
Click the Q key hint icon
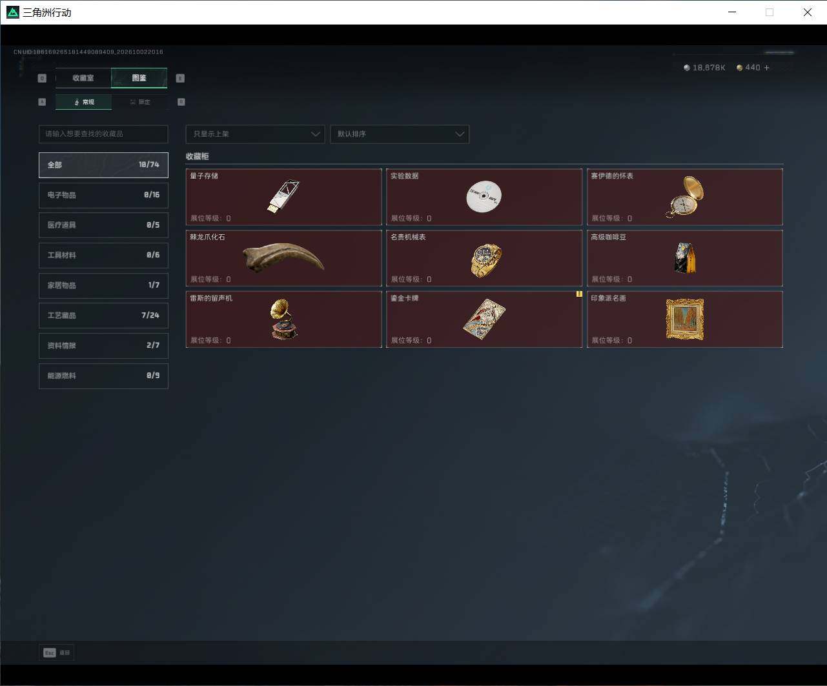[x=42, y=78]
